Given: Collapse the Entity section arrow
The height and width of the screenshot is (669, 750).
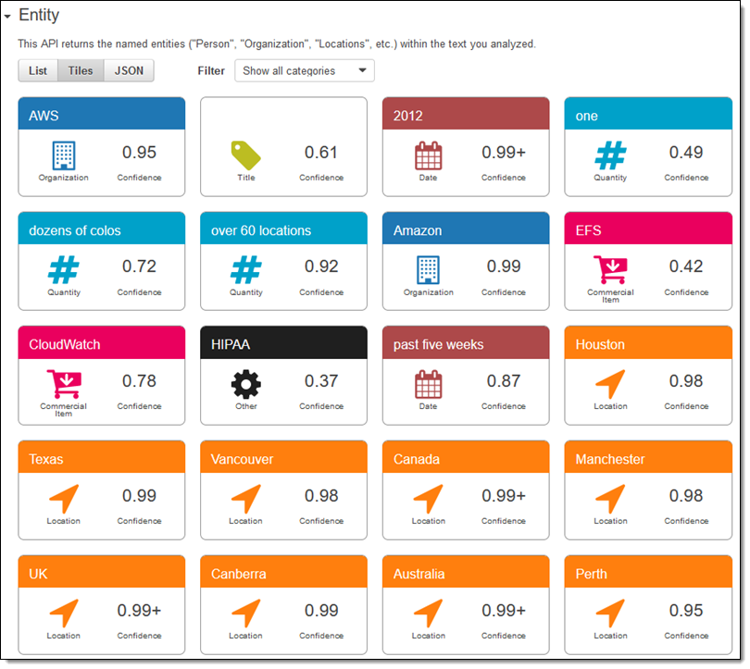Looking at the screenshot, I should click(7, 17).
